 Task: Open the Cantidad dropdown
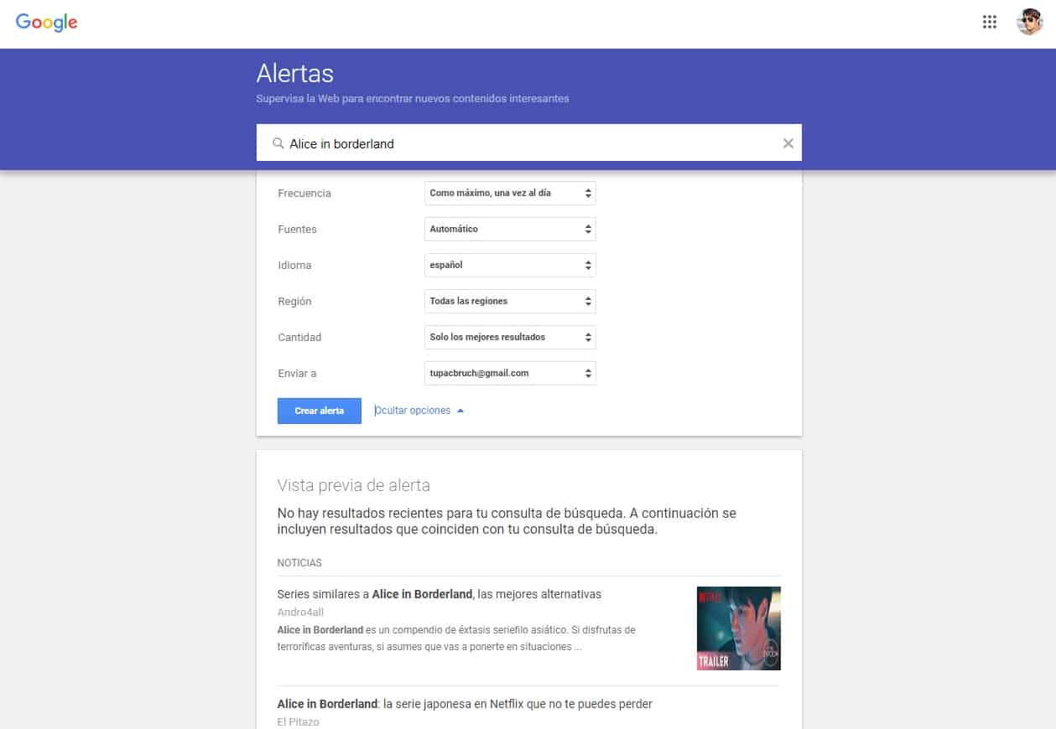tap(509, 337)
